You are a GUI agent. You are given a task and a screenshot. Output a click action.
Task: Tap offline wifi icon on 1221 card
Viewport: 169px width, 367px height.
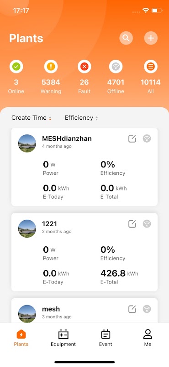pos(147,224)
